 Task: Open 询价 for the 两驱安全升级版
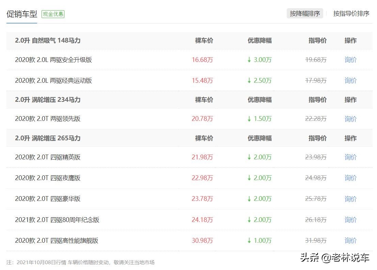click(x=350, y=60)
